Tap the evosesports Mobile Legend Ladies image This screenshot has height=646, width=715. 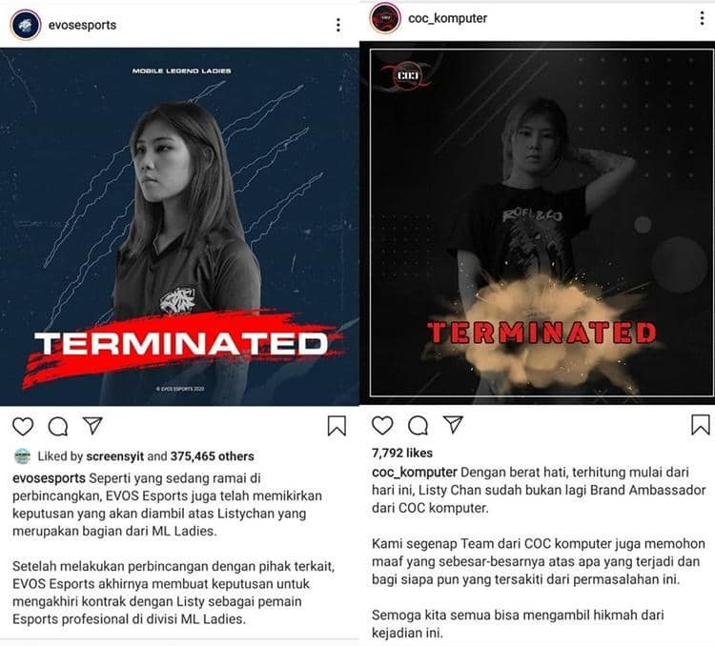(179, 227)
